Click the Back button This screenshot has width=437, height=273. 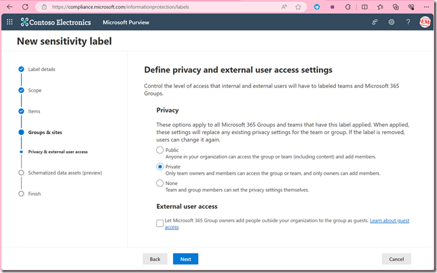(155, 259)
